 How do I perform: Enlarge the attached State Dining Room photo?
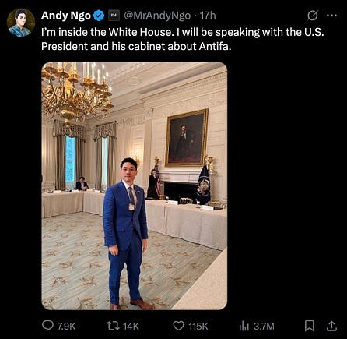[x=135, y=186]
